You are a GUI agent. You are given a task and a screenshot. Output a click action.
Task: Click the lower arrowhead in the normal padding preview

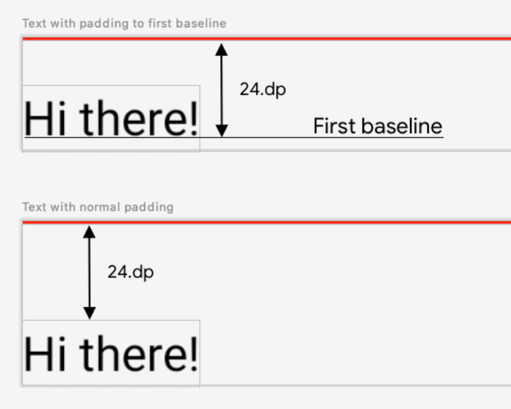point(89,312)
